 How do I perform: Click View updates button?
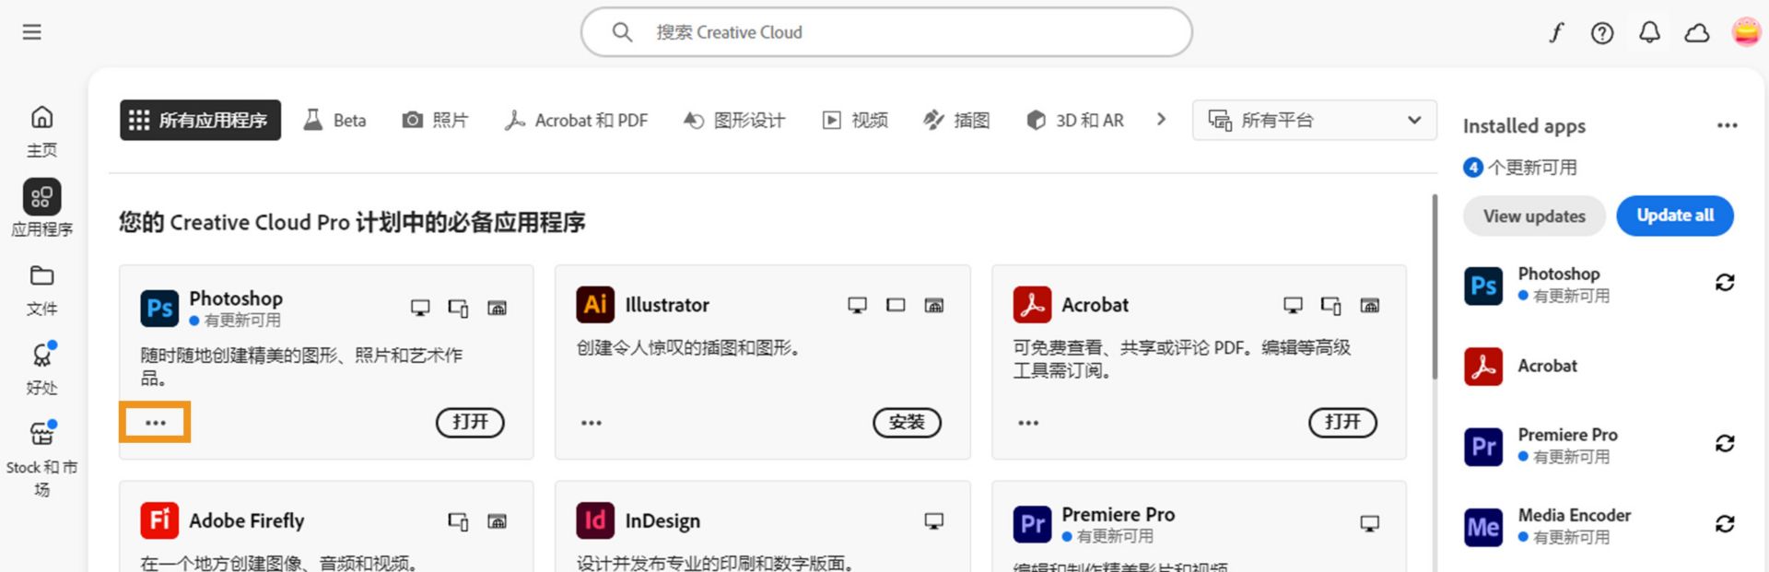point(1534,216)
